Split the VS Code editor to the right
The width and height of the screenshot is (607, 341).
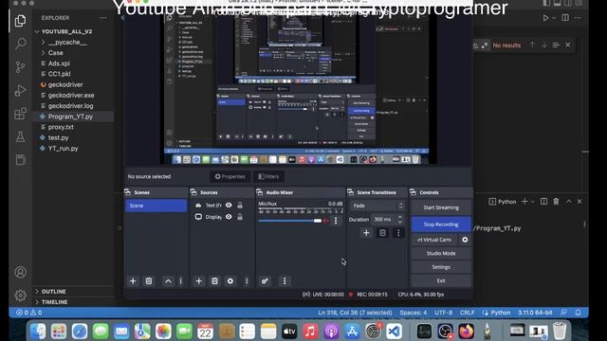(x=565, y=18)
